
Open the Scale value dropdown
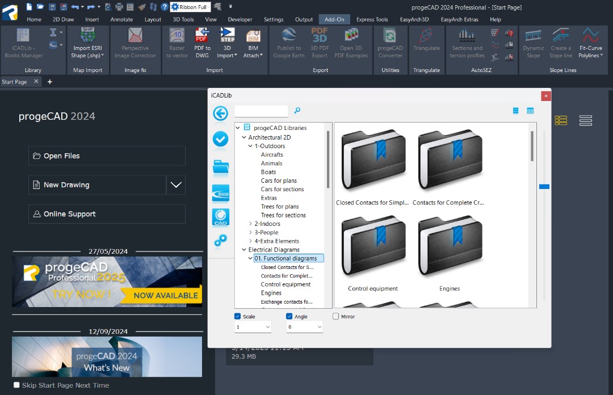click(x=267, y=327)
